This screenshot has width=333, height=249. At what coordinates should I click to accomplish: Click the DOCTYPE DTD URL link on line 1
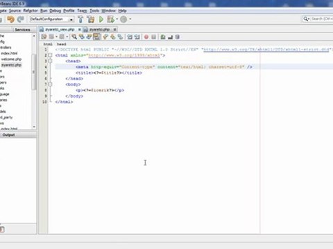tap(266, 49)
